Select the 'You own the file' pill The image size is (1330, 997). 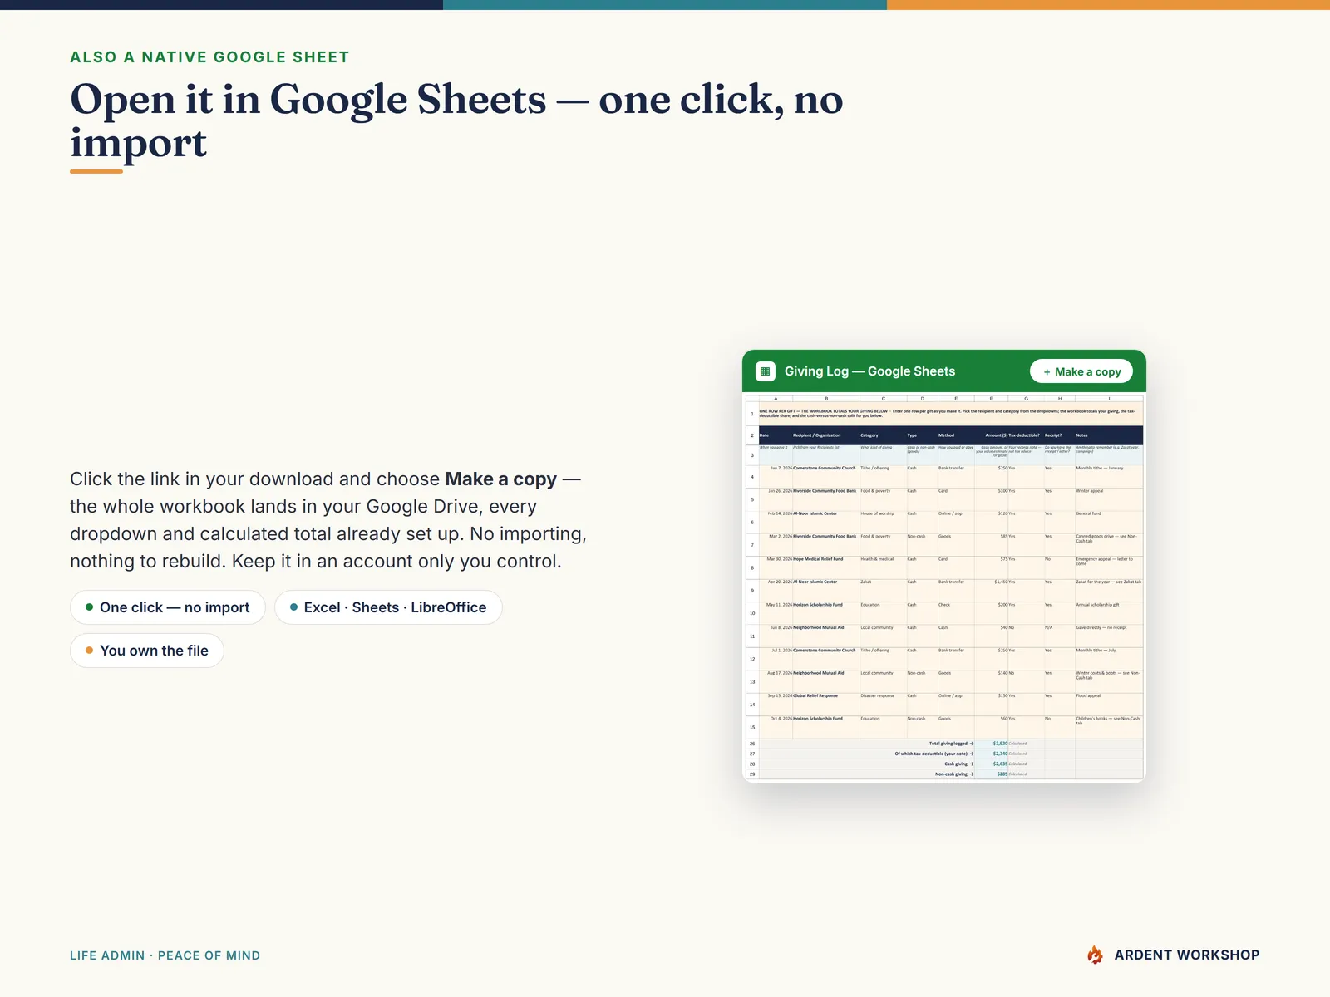coord(147,651)
